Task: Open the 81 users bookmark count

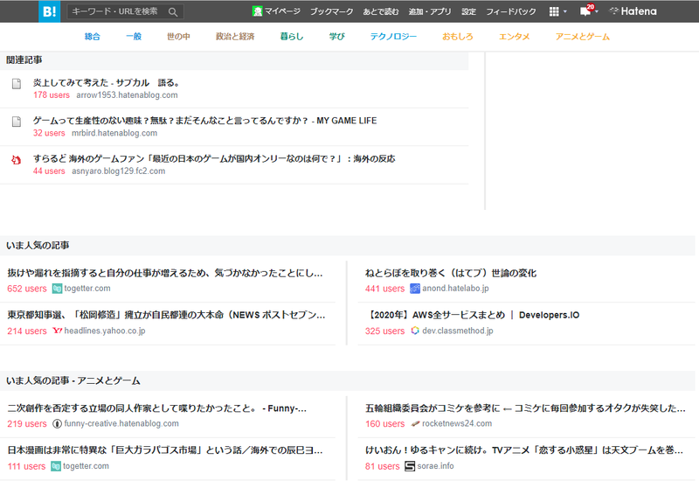Action: pos(382,466)
